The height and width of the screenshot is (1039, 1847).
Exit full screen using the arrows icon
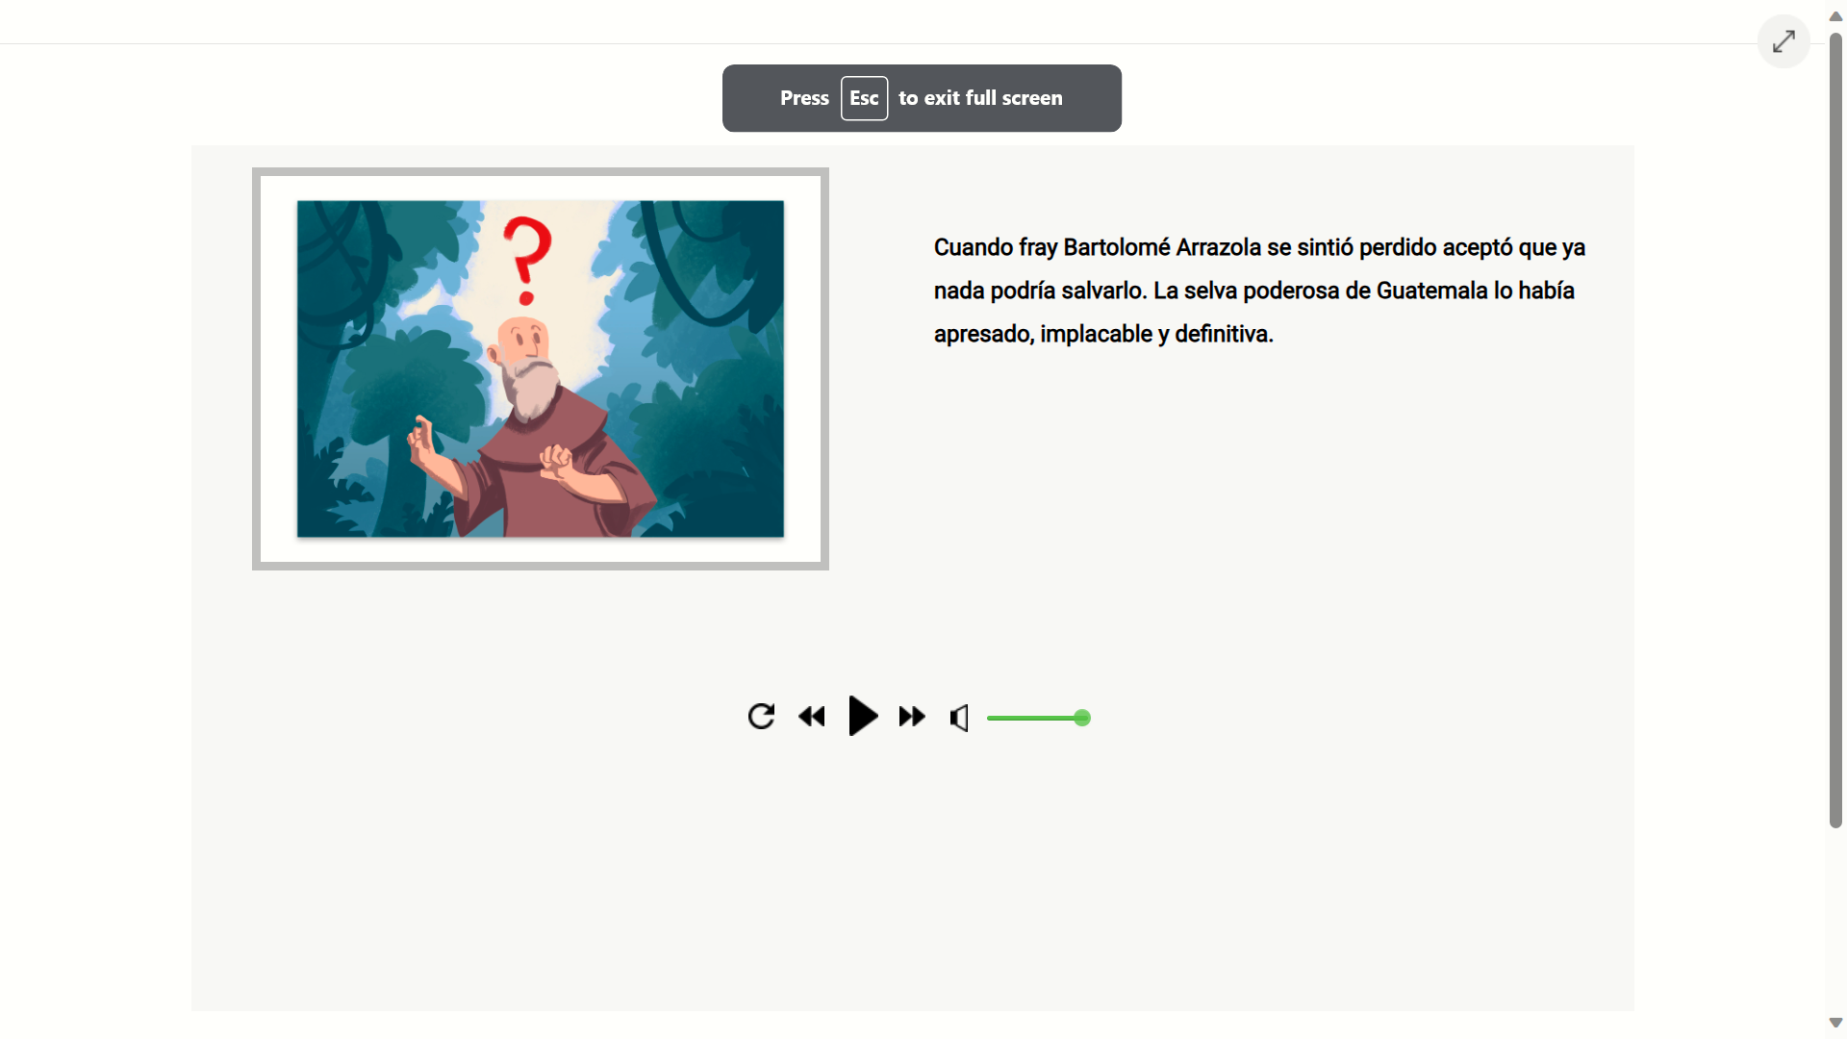1784,41
